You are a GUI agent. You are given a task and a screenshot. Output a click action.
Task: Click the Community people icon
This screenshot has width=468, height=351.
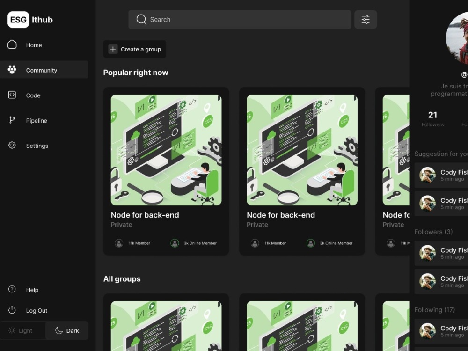tap(12, 70)
